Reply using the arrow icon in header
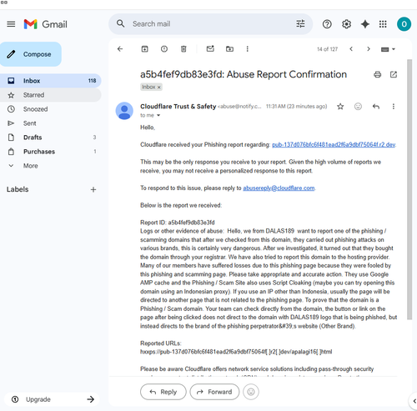The width and height of the screenshot is (417, 411). [376, 107]
